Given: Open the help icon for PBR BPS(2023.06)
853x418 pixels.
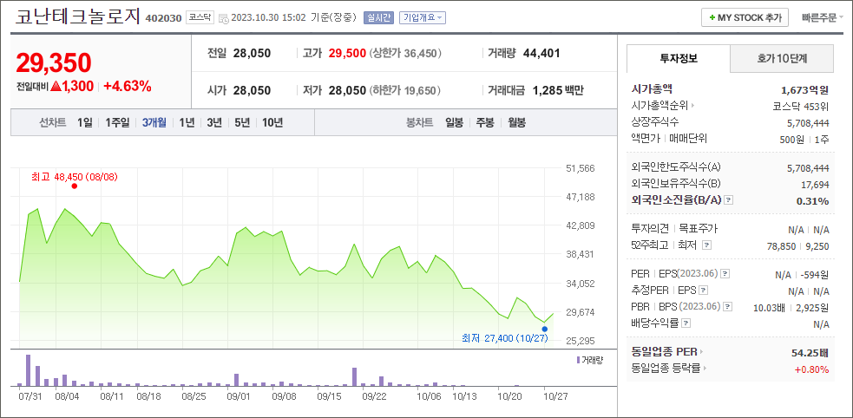Looking at the screenshot, I should point(728,307).
